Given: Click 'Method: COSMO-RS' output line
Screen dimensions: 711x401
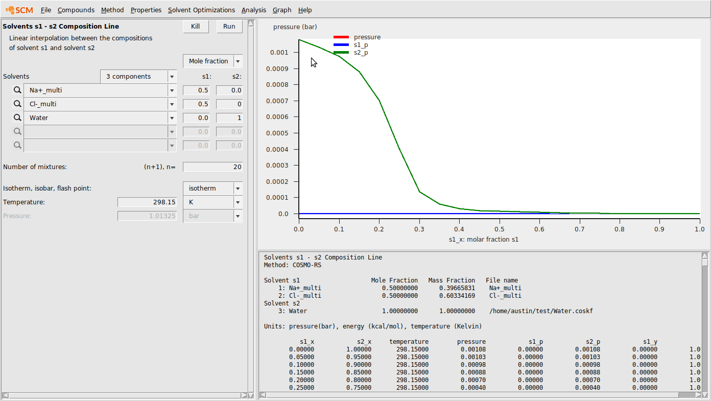Looking at the screenshot, I should point(293,265).
